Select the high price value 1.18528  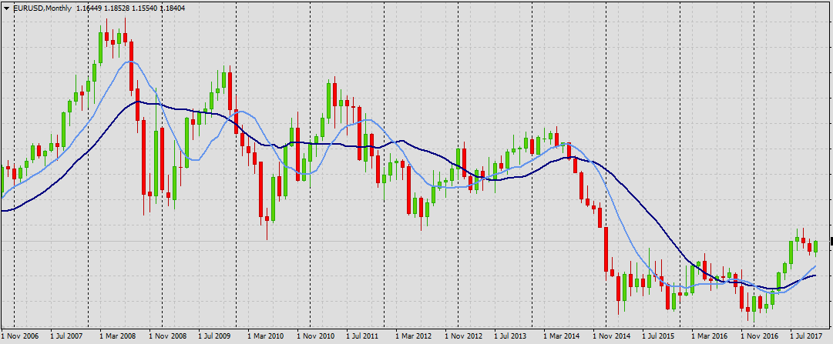tap(117, 8)
